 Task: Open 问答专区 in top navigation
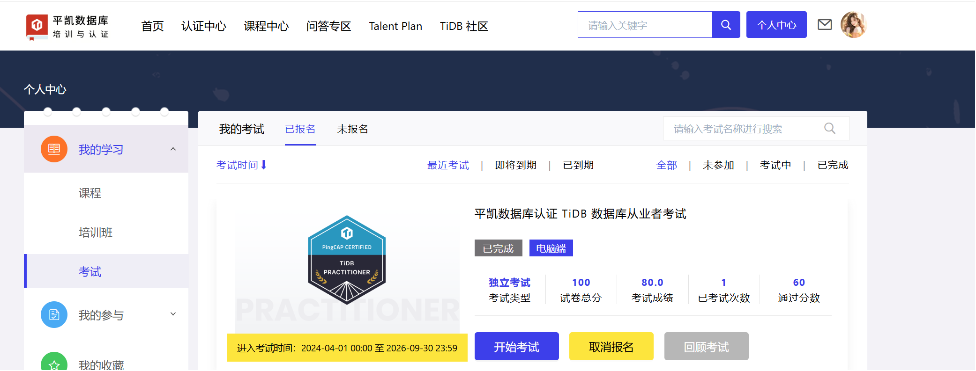[328, 26]
